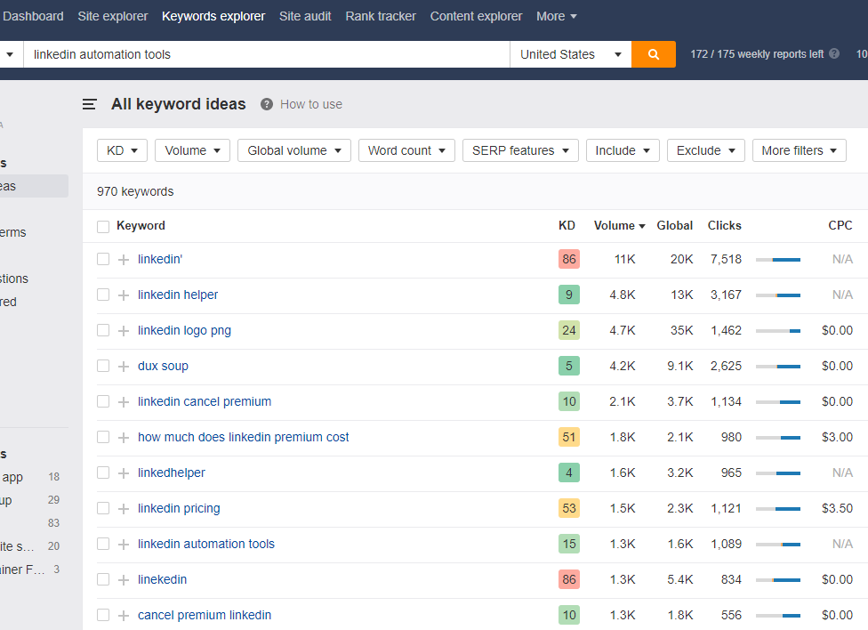Open the How to use link
868x630 pixels.
[x=311, y=104]
